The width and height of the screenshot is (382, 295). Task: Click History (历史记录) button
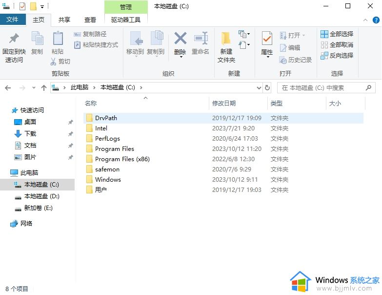(296, 60)
